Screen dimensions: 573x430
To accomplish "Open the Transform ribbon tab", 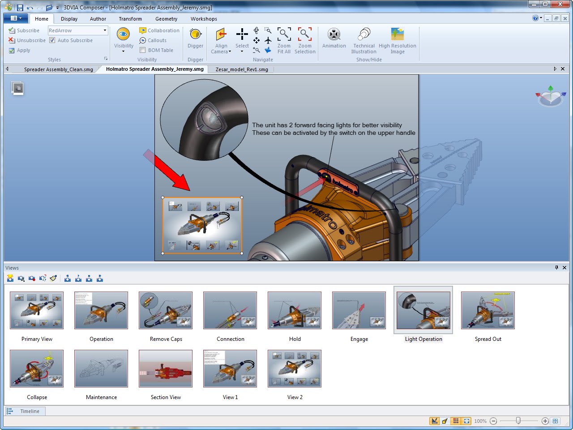I will point(130,18).
